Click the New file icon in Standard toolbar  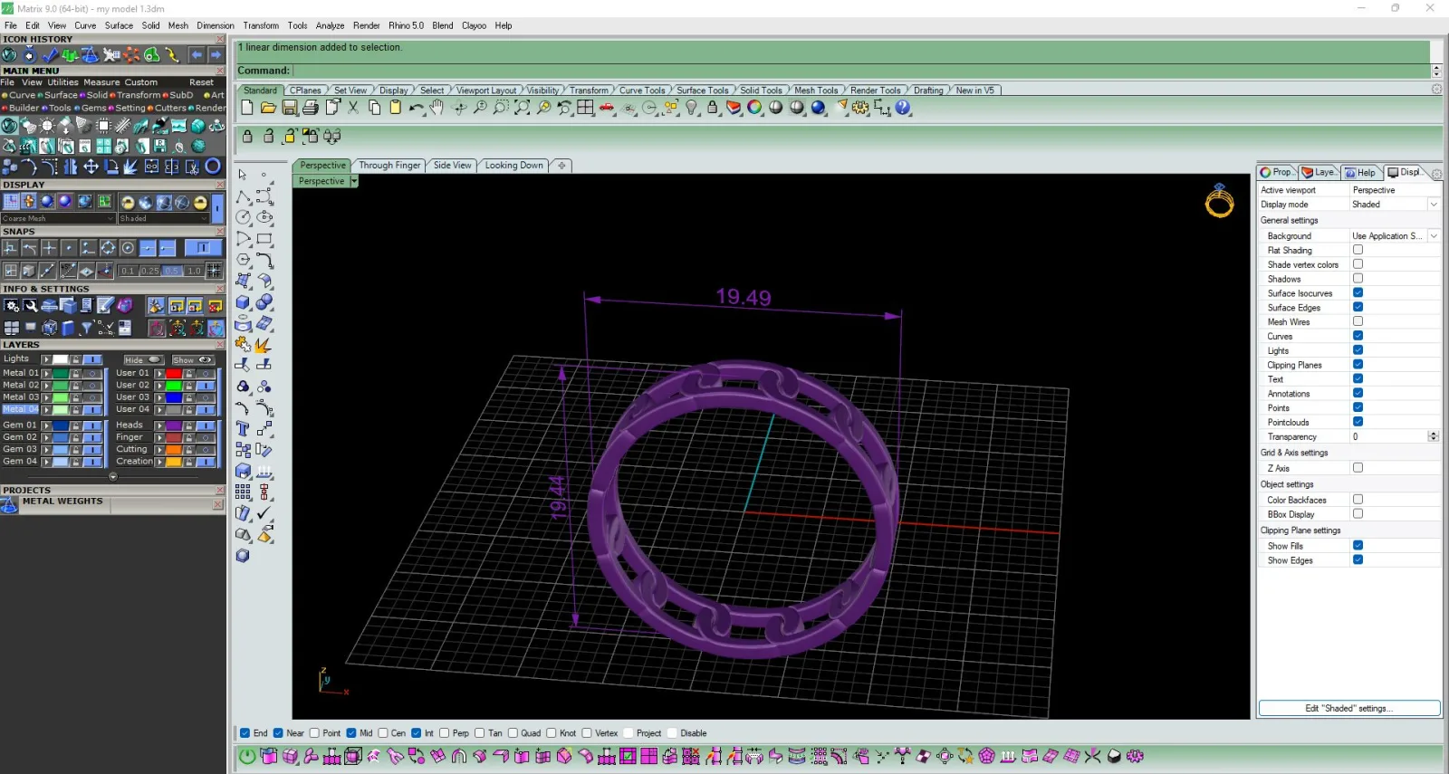[x=246, y=108]
